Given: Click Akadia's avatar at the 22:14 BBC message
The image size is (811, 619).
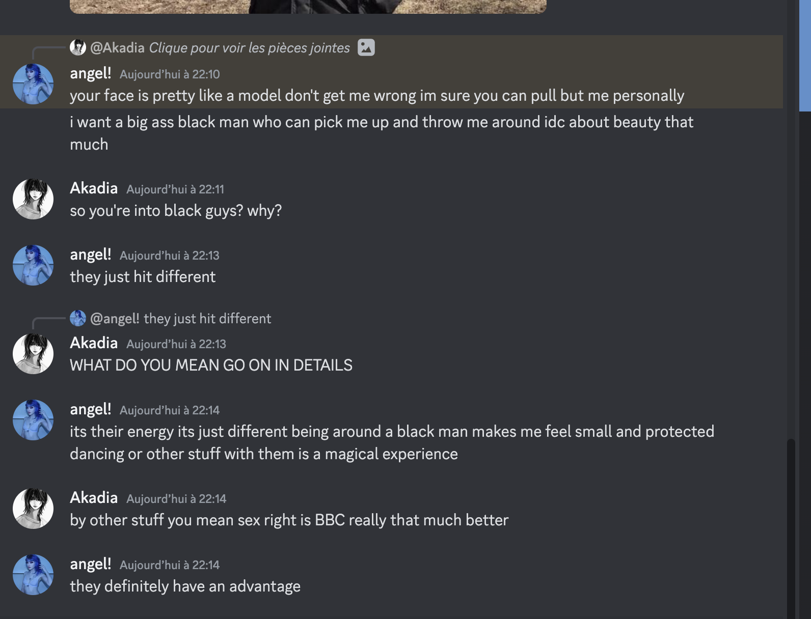Looking at the screenshot, I should [x=33, y=509].
